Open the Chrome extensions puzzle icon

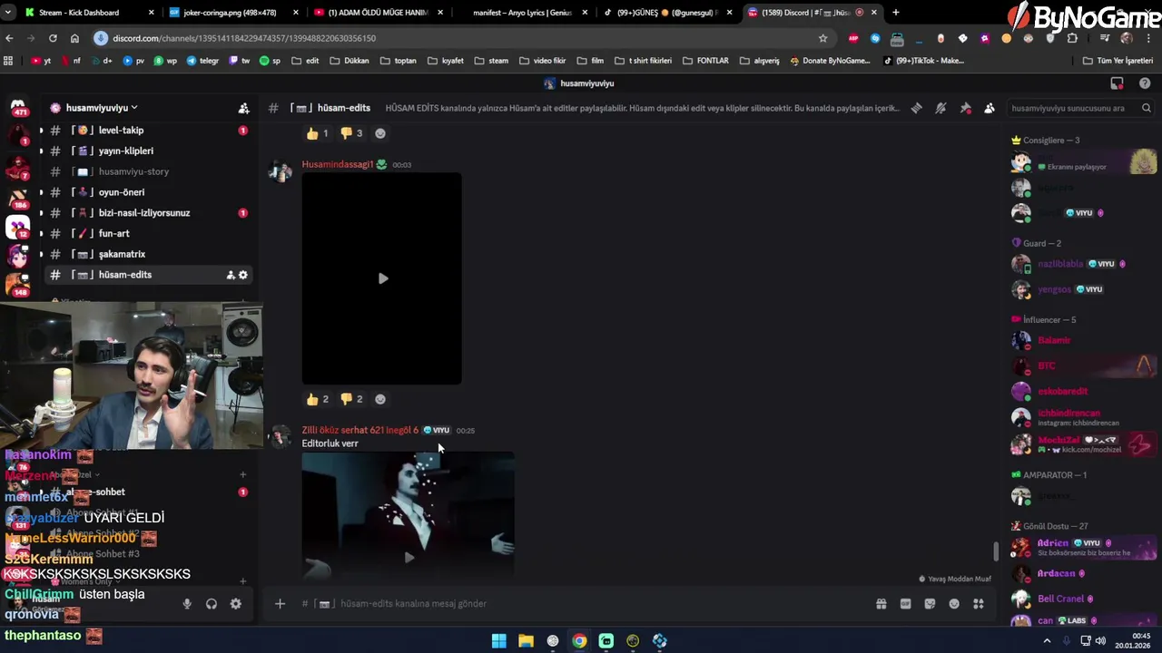tap(1072, 38)
